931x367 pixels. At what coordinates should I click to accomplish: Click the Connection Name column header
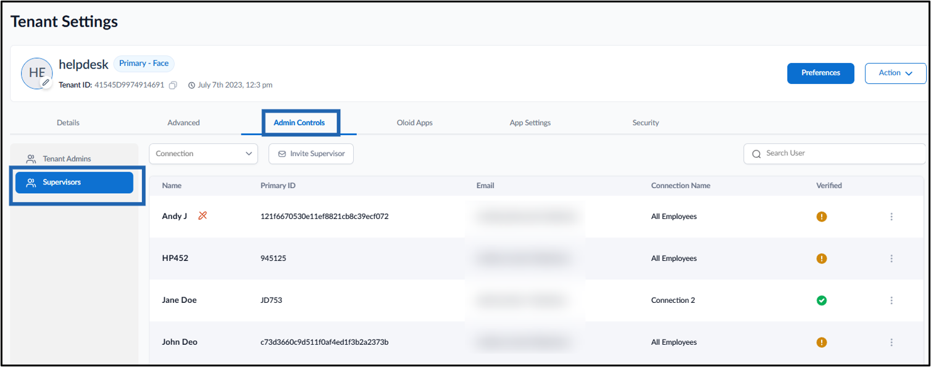[x=680, y=186]
